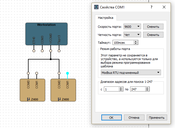Open the port parity dropdown
The image size is (175, 128).
pos(132,35)
